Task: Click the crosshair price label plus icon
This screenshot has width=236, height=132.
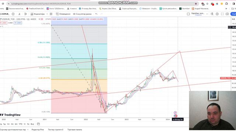Action: [x=229, y=27]
